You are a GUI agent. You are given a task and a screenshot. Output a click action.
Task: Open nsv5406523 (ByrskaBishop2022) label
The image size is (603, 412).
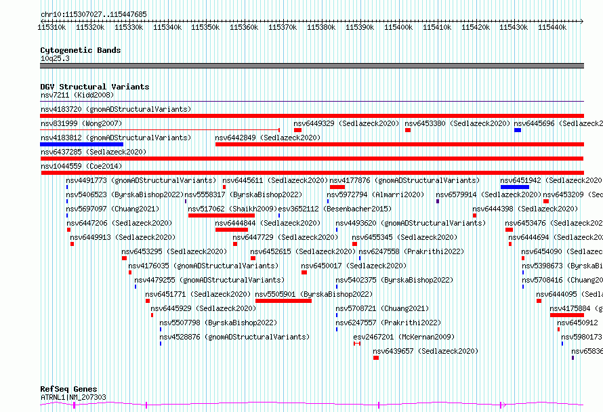point(125,194)
